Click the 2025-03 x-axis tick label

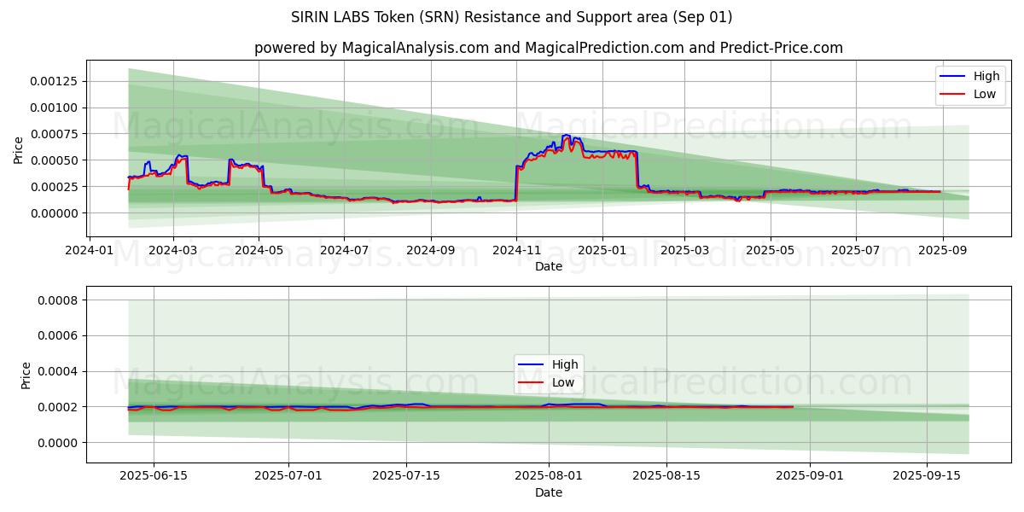[x=684, y=249]
